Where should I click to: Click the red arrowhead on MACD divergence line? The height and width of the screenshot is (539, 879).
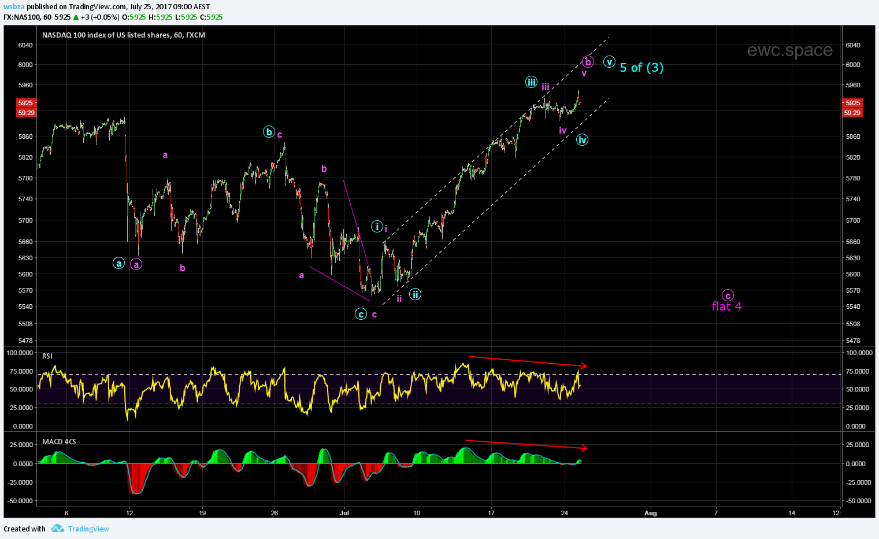584,448
